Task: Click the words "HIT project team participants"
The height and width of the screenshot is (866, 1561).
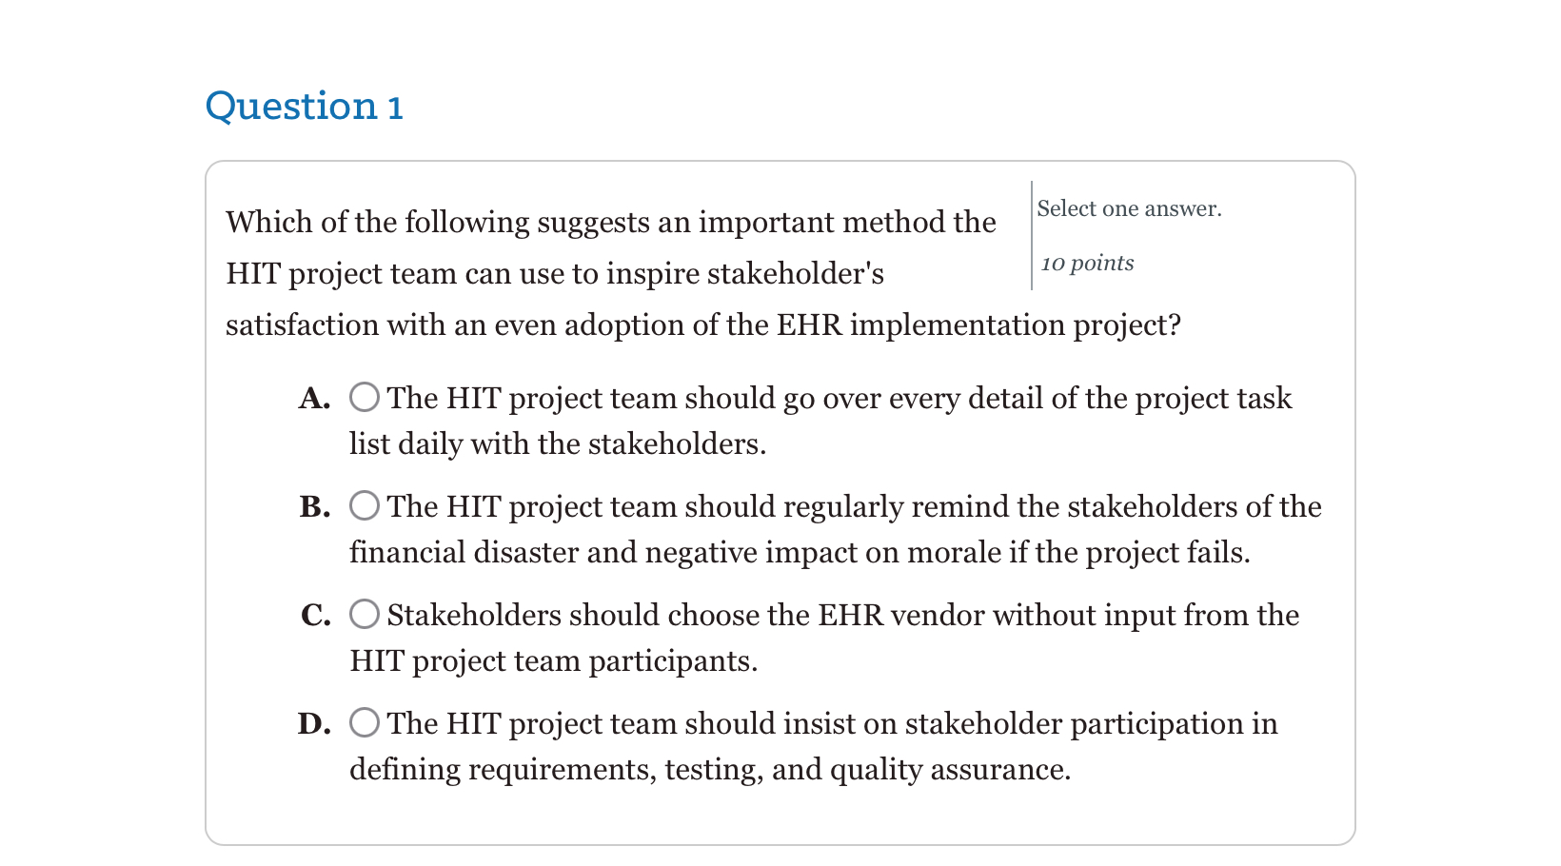Action: (553, 660)
